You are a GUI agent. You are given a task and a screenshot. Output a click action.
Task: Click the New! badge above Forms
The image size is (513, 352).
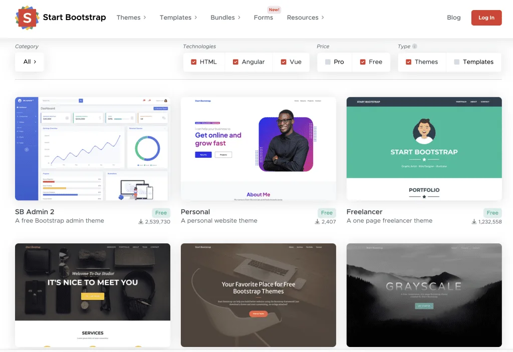click(x=274, y=10)
